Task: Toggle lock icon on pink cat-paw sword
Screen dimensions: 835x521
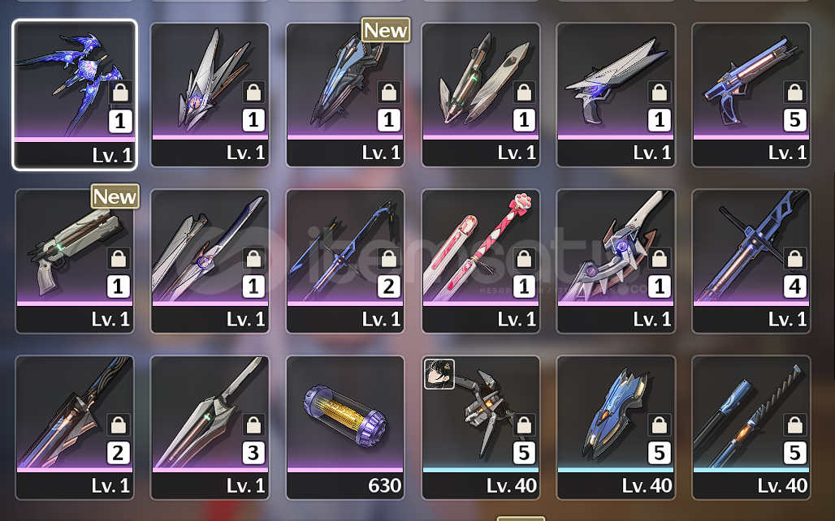Action: tap(524, 258)
